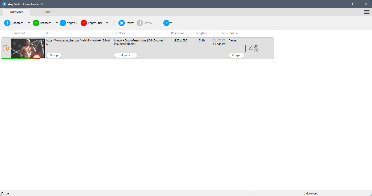The height and width of the screenshot is (196, 372).
Task: Click the grayed Пауза icon
Action: [140, 23]
